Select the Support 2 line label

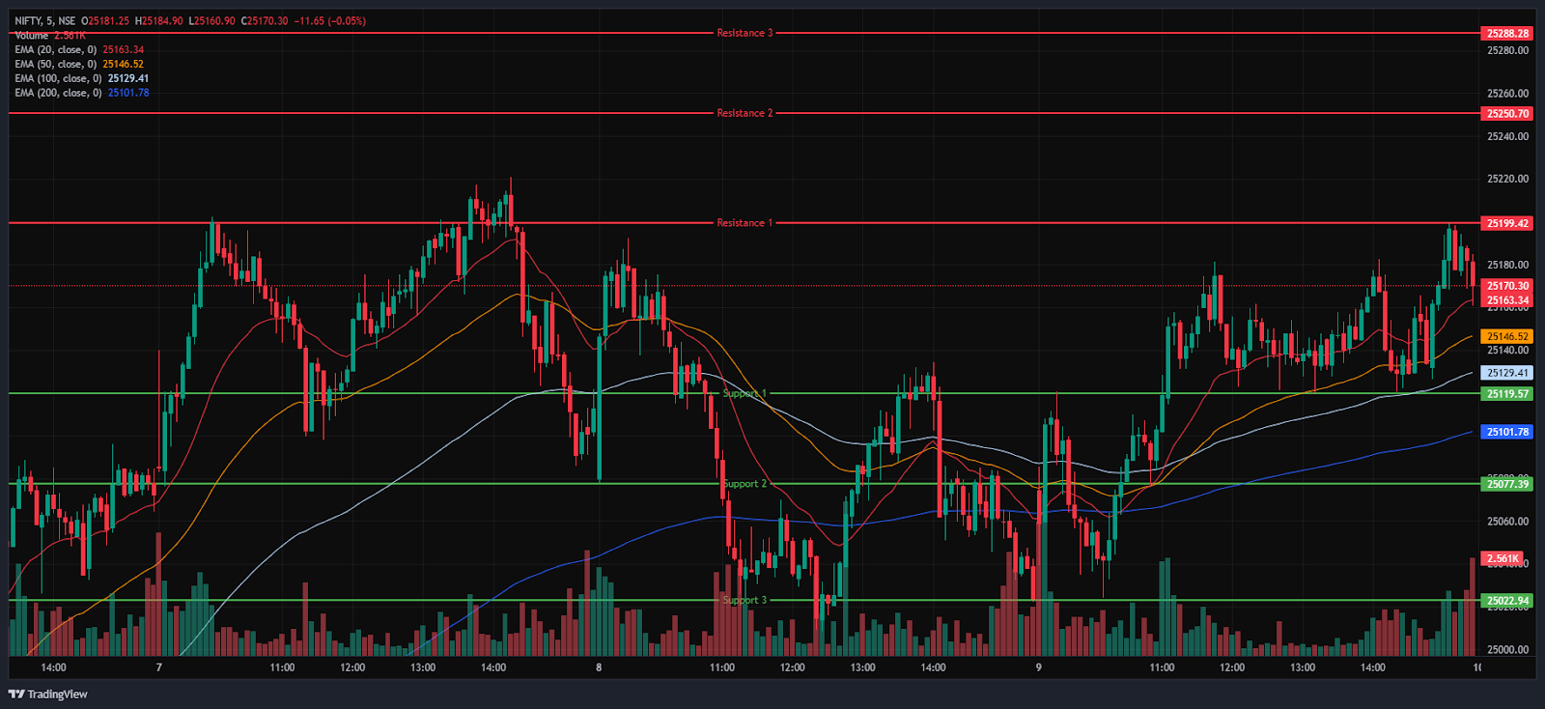[x=744, y=484]
